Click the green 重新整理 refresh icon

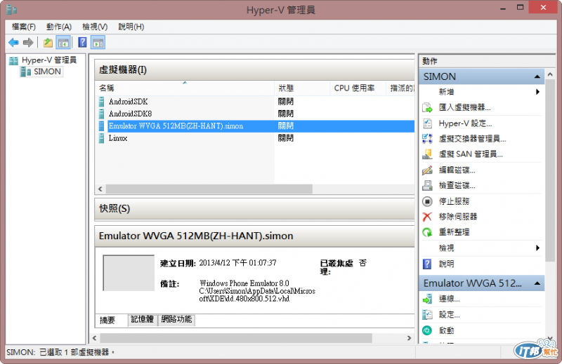coord(427,232)
